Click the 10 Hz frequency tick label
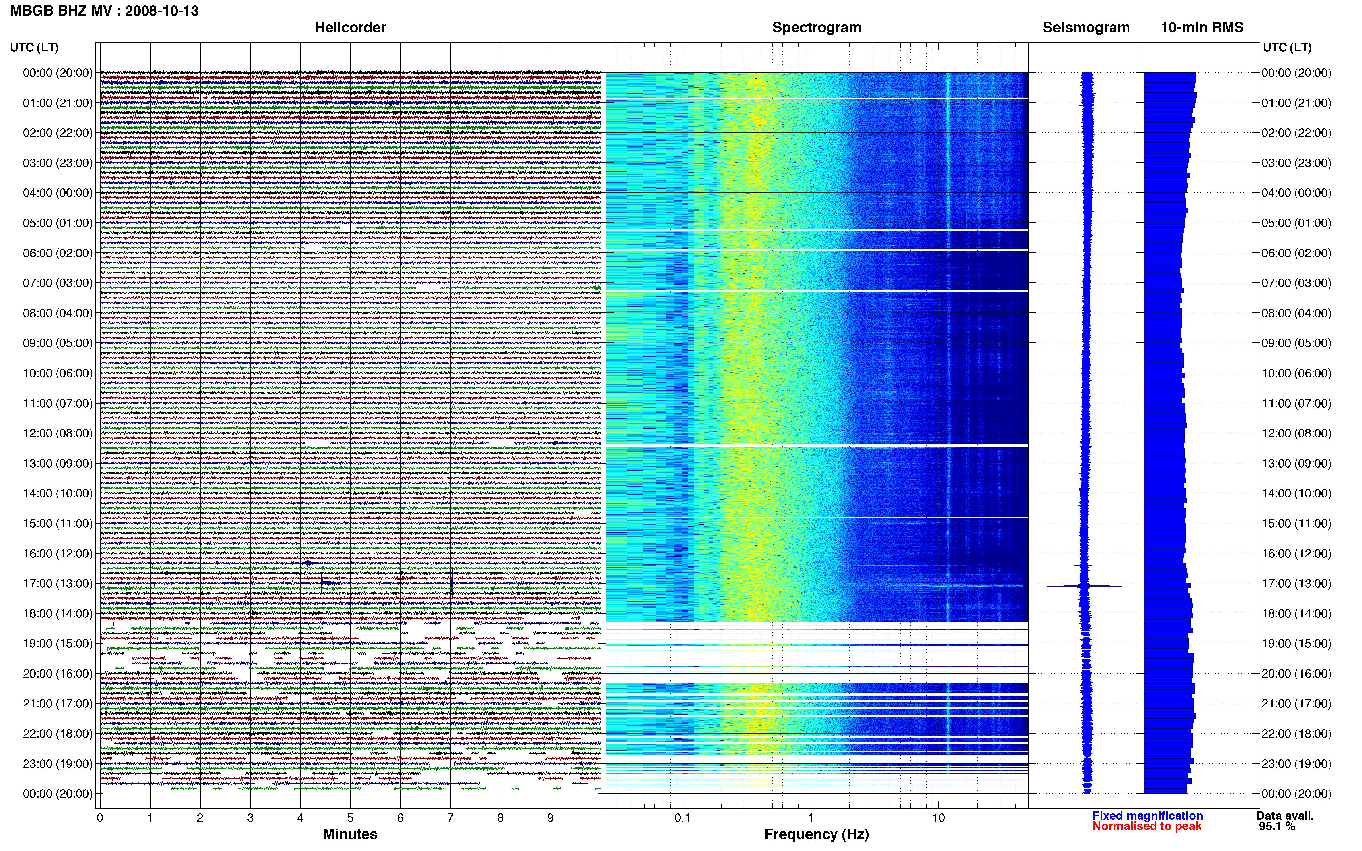 tap(938, 818)
